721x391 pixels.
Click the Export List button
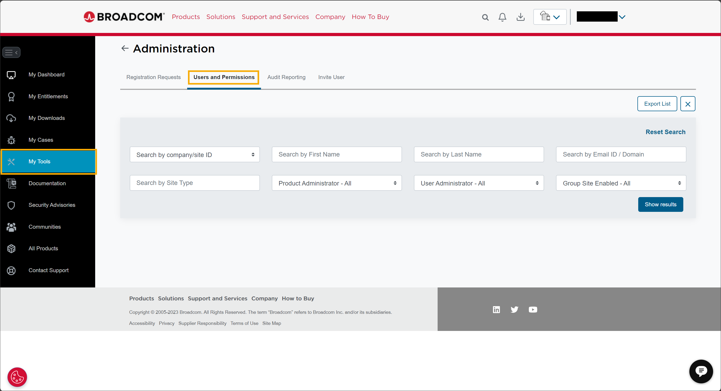pos(657,104)
